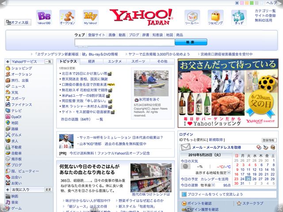Open ニュース from the sidebar

click(18, 87)
